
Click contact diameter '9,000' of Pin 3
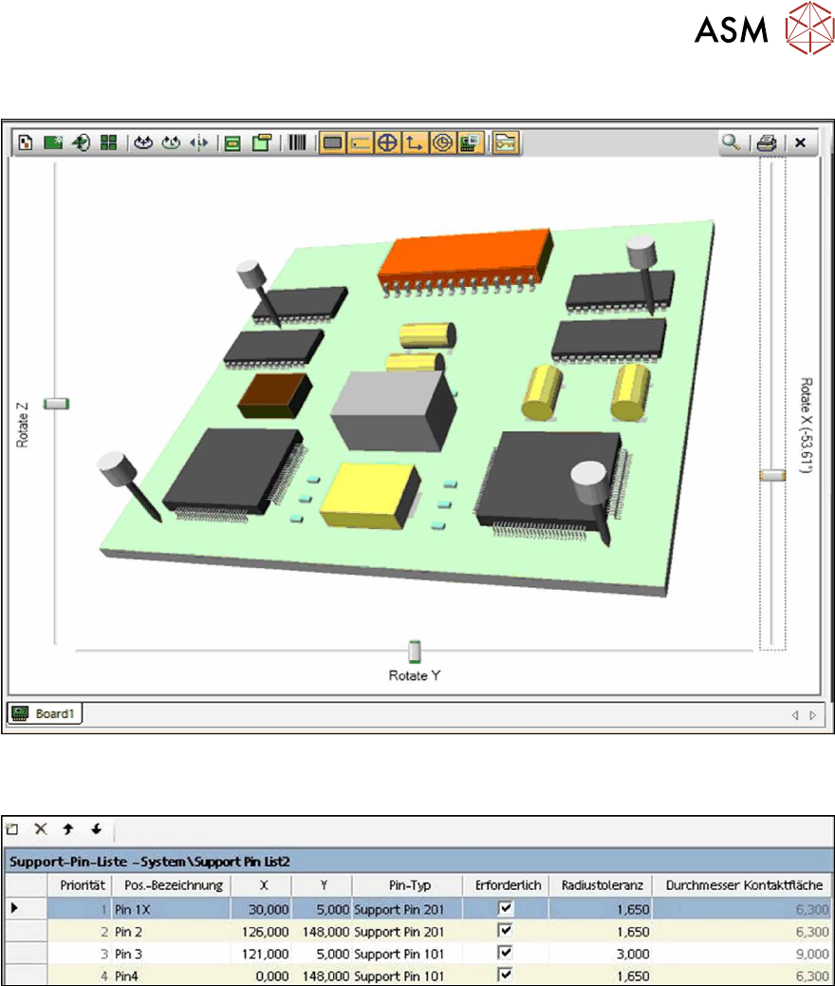coord(812,954)
